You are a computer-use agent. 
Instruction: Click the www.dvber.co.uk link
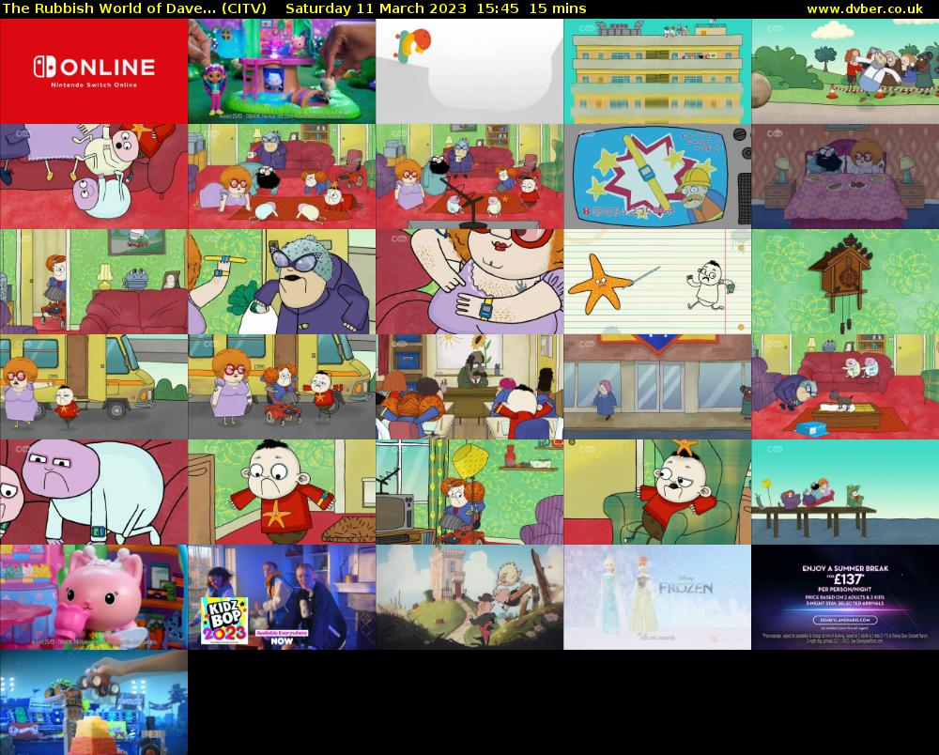tap(865, 9)
